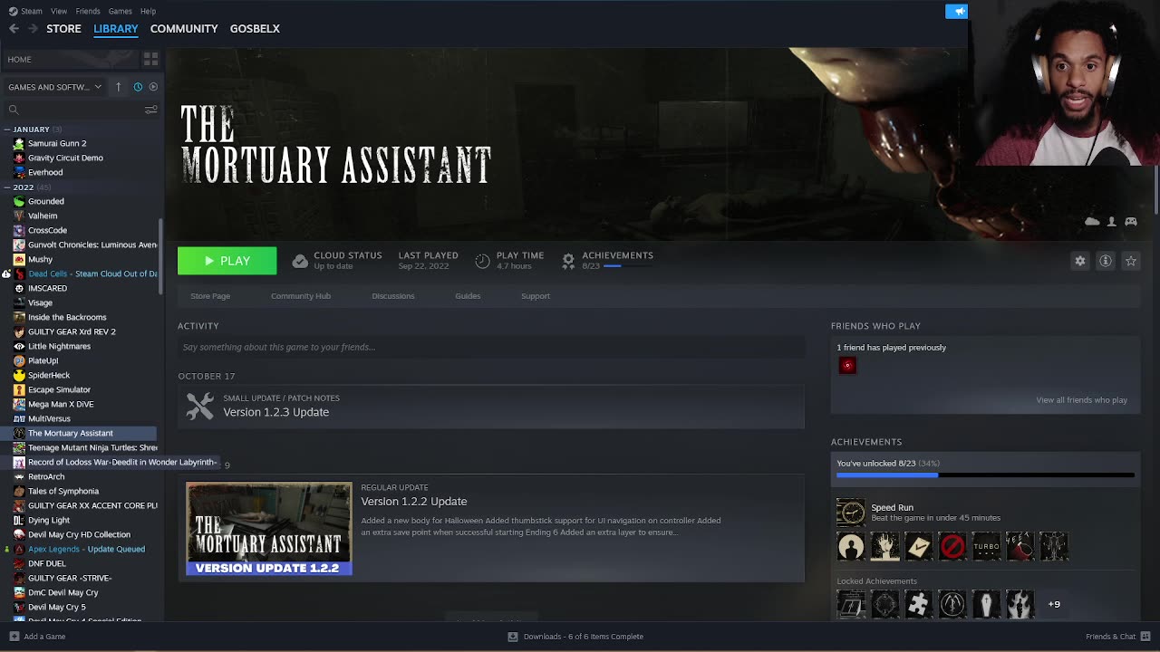Click the patch notes wrench icon
The height and width of the screenshot is (652, 1160).
[x=200, y=406]
